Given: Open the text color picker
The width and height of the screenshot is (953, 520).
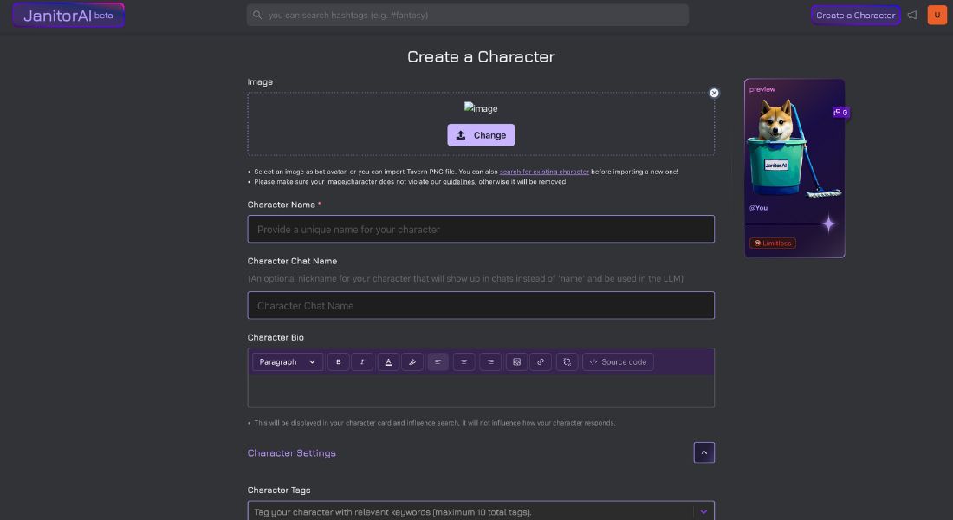Looking at the screenshot, I should click(x=388, y=361).
